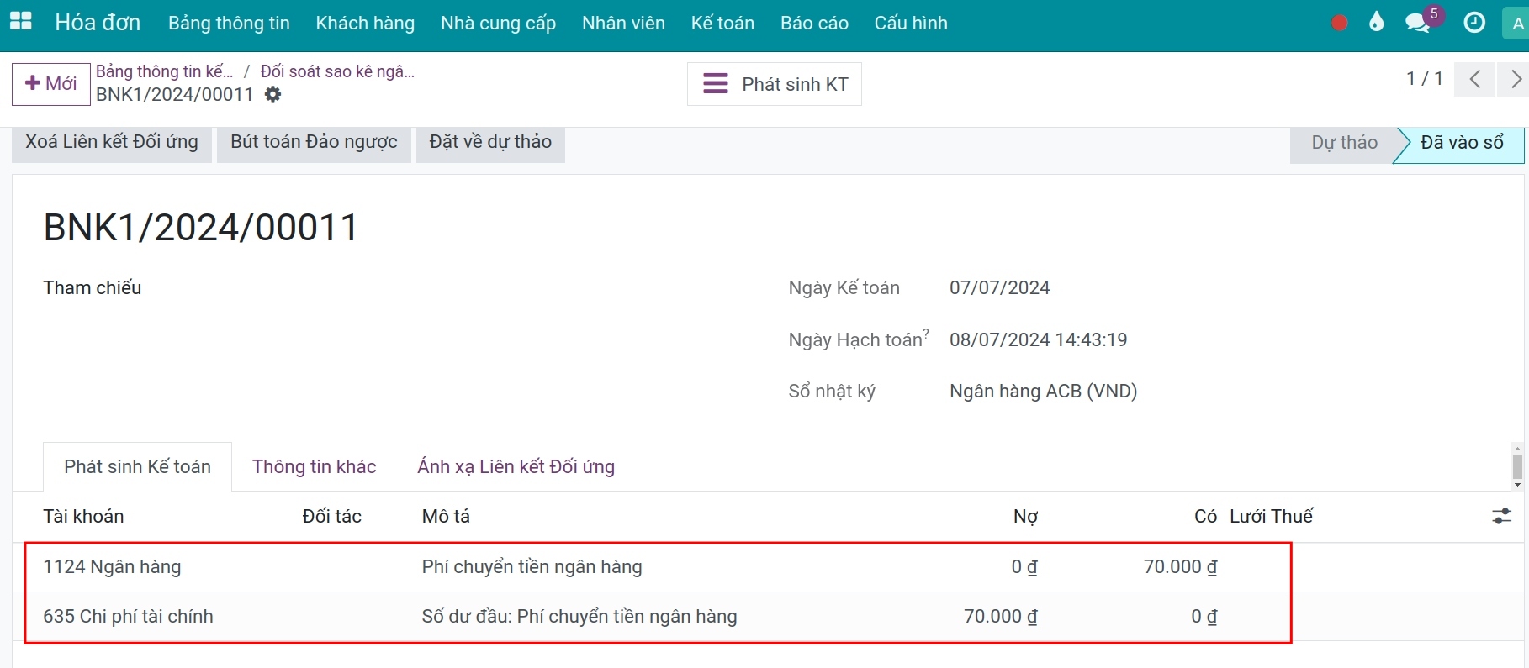The height and width of the screenshot is (668, 1529).
Task: Sort by the Mô tả column header
Action: click(x=446, y=517)
